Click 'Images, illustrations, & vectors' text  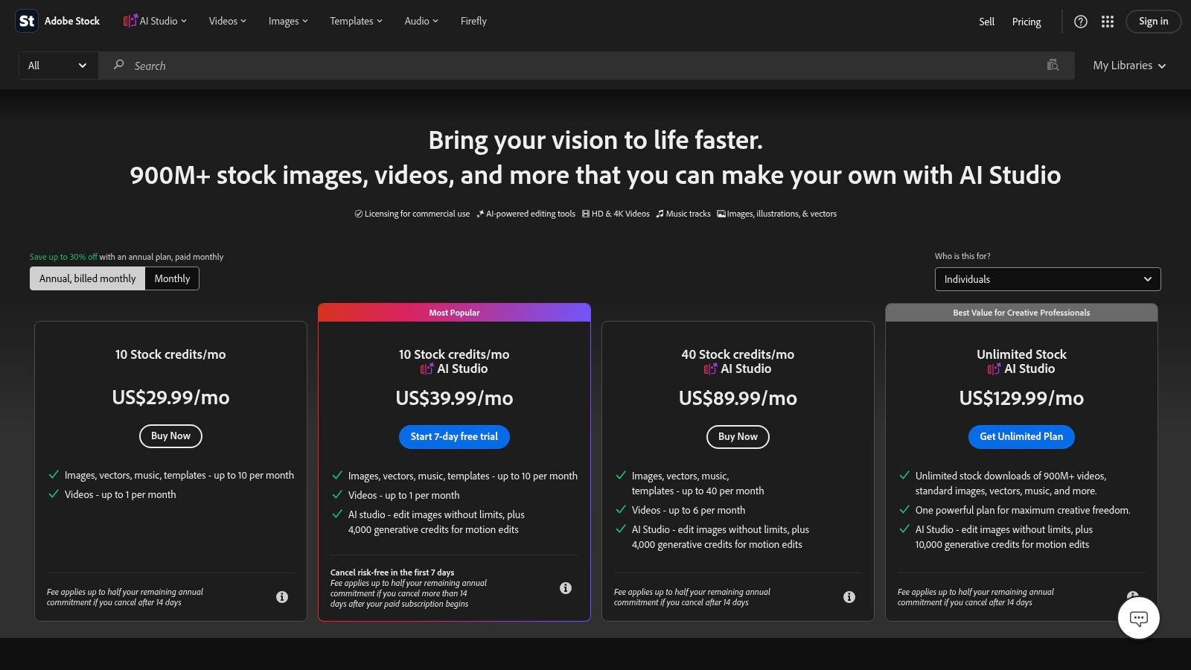pyautogui.click(x=782, y=214)
